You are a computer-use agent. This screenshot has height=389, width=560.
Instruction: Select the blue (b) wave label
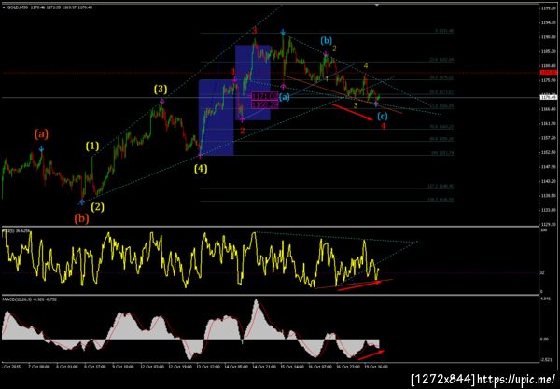326,40
